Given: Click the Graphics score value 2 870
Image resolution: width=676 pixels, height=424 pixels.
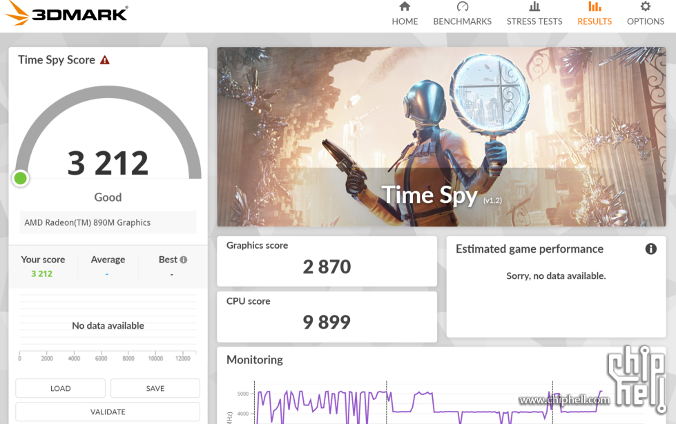Looking at the screenshot, I should tap(327, 267).
